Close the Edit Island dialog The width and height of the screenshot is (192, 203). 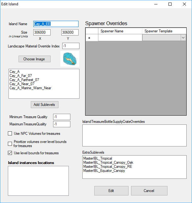click(x=184, y=4)
